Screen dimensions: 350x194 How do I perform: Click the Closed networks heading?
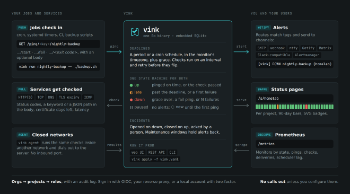[x=52, y=135]
